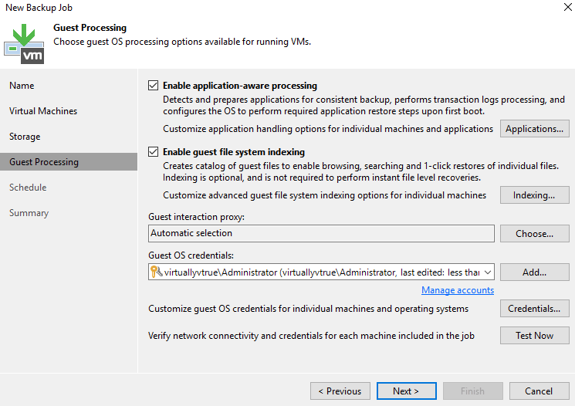Uncheck Enable guest file system indexing
The width and height of the screenshot is (575, 406).
coord(153,152)
